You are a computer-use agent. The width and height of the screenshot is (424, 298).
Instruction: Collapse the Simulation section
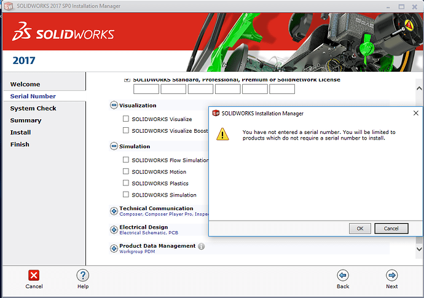114,146
